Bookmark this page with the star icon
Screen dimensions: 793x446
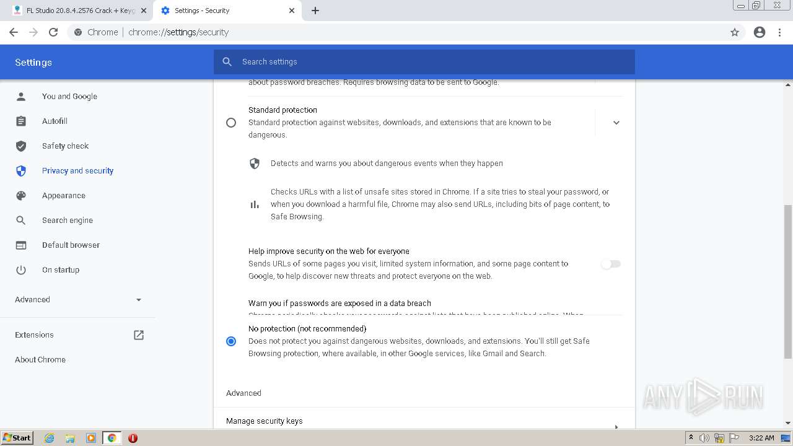pos(735,32)
